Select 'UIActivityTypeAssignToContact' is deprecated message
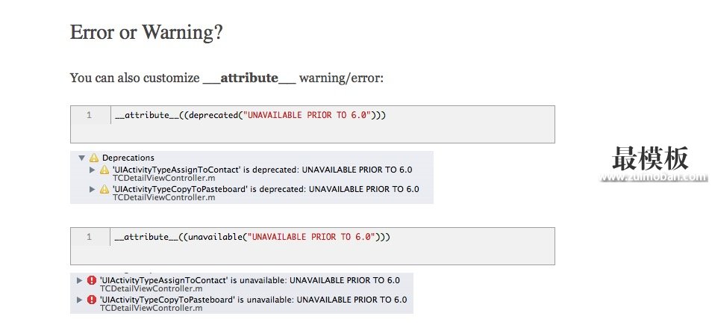Viewport: 712px width, 328px height. 263,170
